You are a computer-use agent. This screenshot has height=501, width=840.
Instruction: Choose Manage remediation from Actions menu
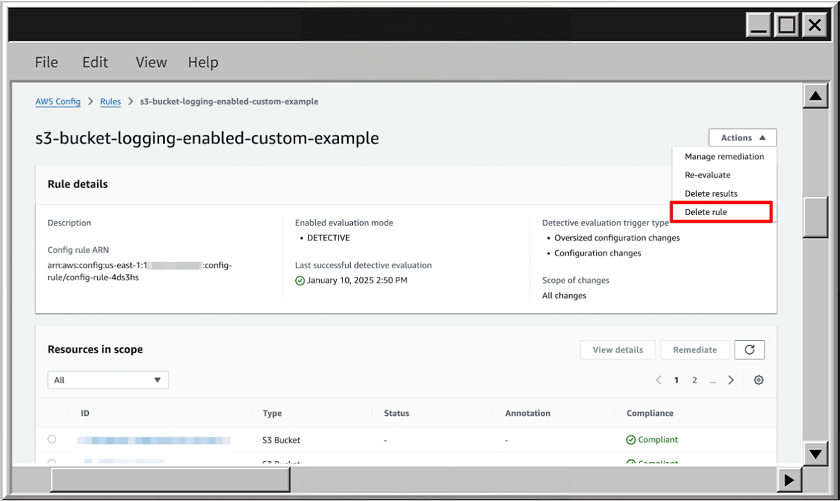click(724, 157)
